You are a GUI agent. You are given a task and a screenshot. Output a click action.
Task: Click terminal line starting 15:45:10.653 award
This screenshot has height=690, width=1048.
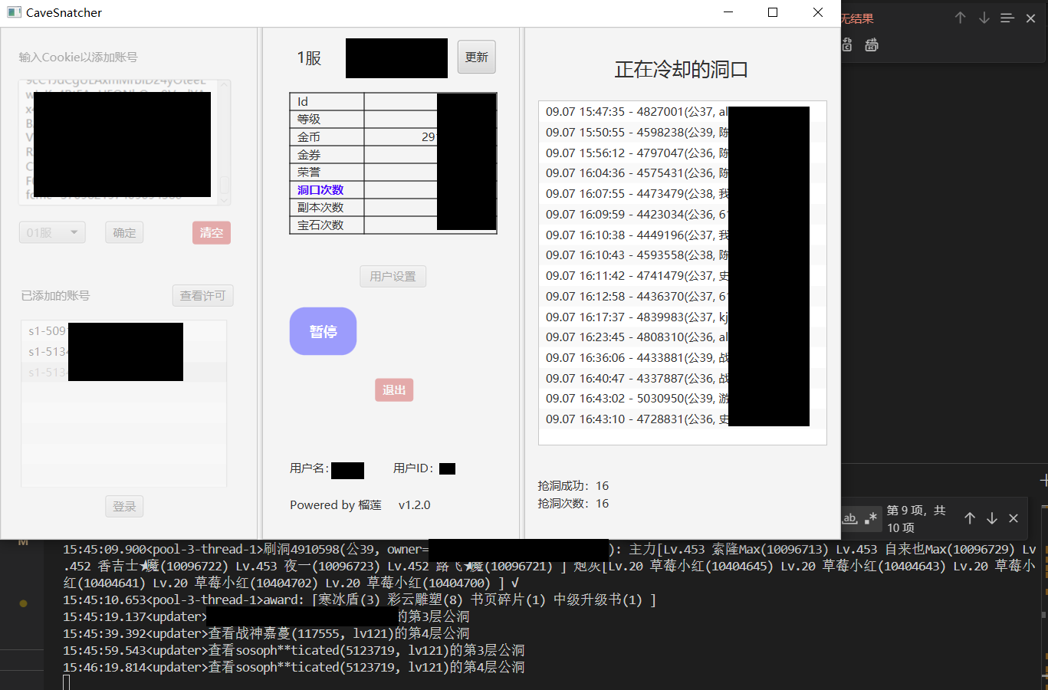360,600
